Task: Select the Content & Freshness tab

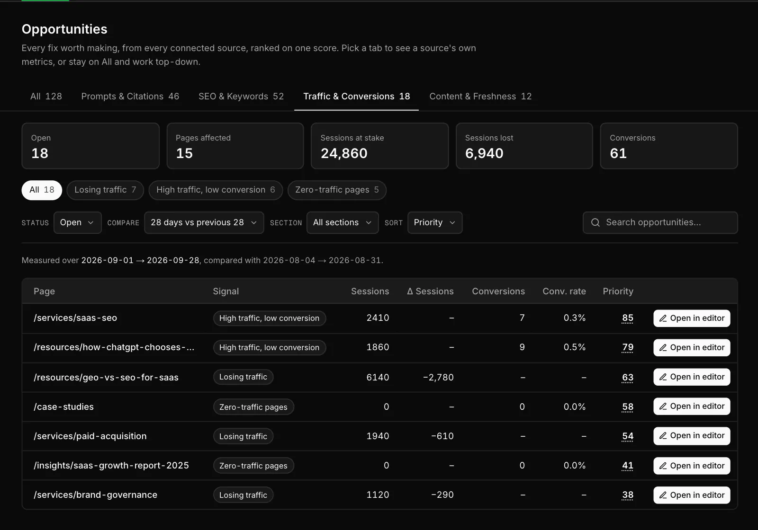Action: click(x=480, y=97)
